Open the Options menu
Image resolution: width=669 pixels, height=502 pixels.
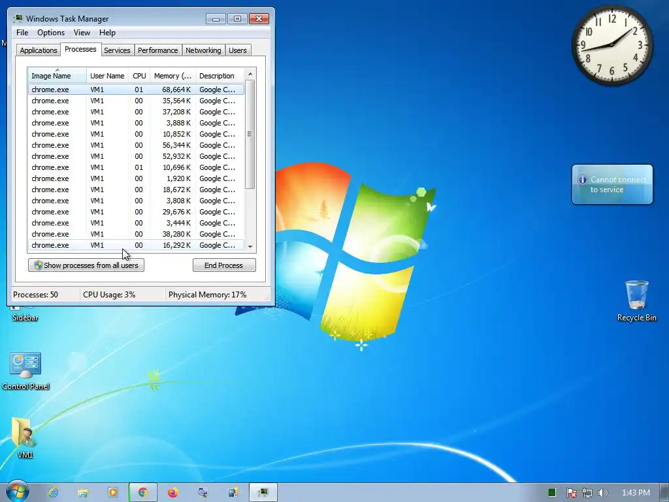tap(51, 33)
